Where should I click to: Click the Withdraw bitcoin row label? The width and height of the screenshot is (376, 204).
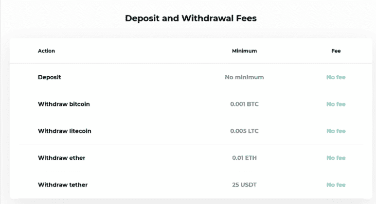pos(64,104)
